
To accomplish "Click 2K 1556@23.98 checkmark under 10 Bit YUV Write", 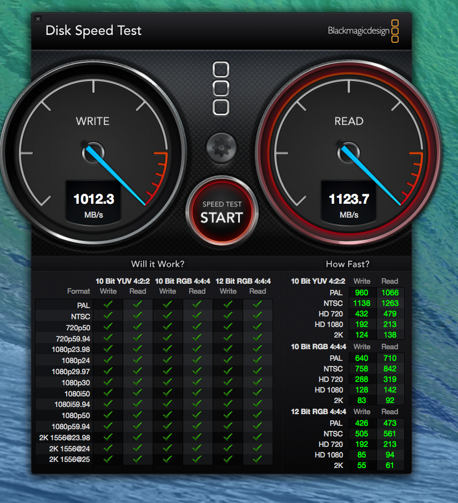I will tap(108, 436).
